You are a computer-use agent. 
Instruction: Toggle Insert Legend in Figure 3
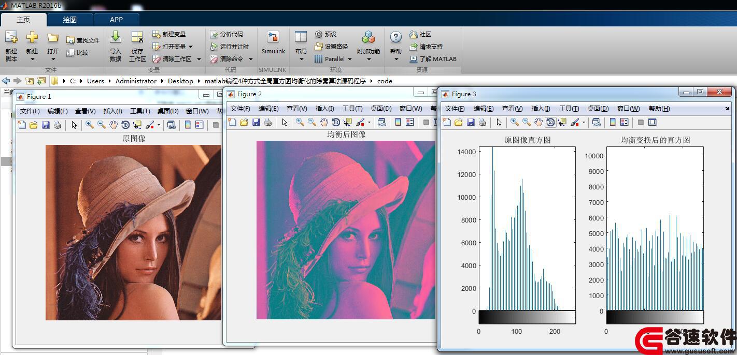coord(625,122)
